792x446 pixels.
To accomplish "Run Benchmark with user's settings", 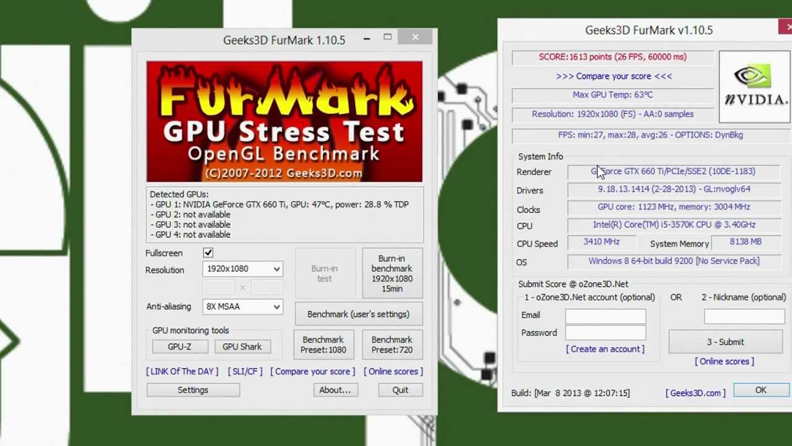I will click(x=358, y=314).
